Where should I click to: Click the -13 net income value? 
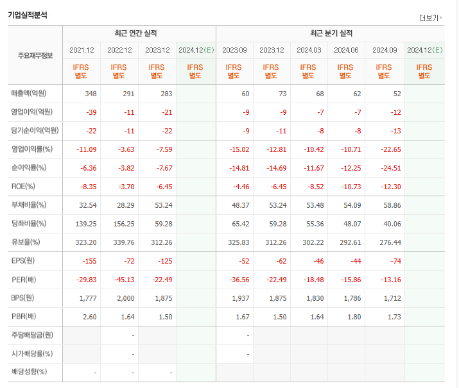[396, 131]
